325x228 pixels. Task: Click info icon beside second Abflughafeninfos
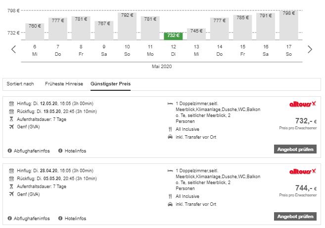click(10, 218)
